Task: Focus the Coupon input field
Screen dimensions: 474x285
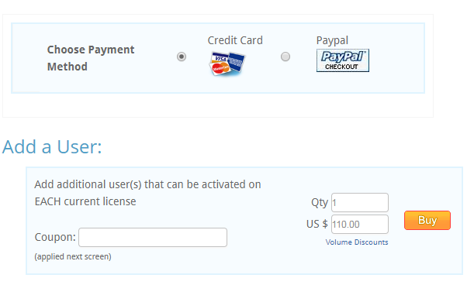Action: tap(153, 237)
